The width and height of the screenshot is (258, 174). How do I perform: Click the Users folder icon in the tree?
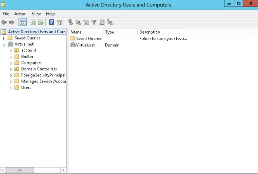coord(16,88)
